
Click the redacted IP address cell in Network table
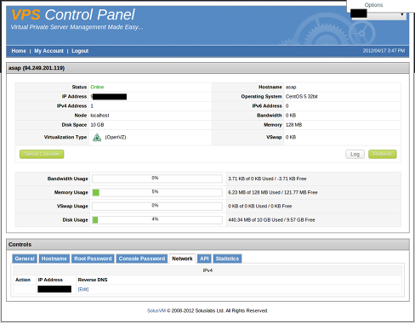[54, 289]
